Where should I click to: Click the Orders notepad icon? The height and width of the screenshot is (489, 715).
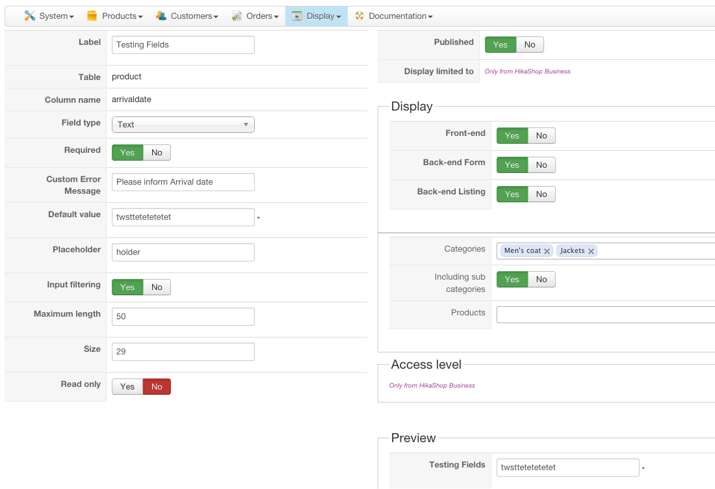pos(237,16)
